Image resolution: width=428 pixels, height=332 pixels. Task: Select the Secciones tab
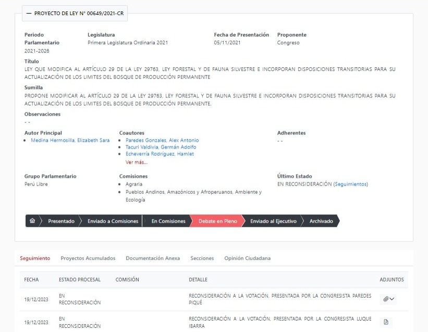202,258
